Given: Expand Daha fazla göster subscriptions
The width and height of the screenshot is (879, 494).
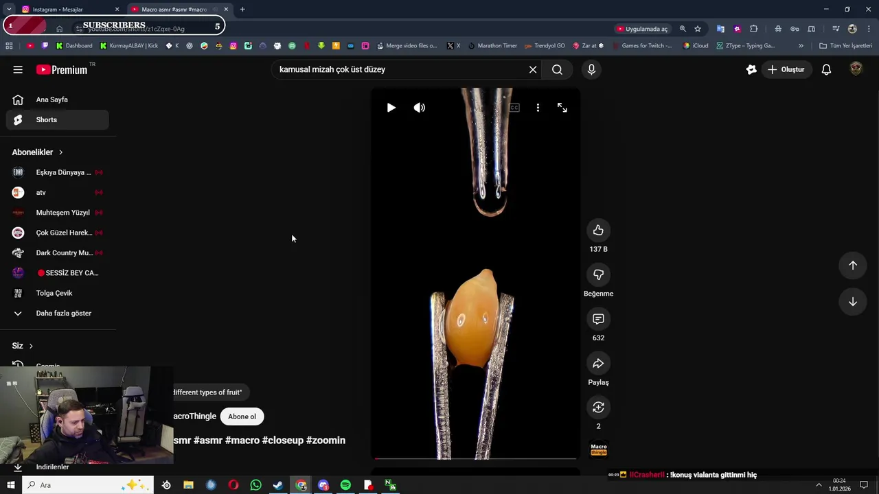Looking at the screenshot, I should [58, 313].
